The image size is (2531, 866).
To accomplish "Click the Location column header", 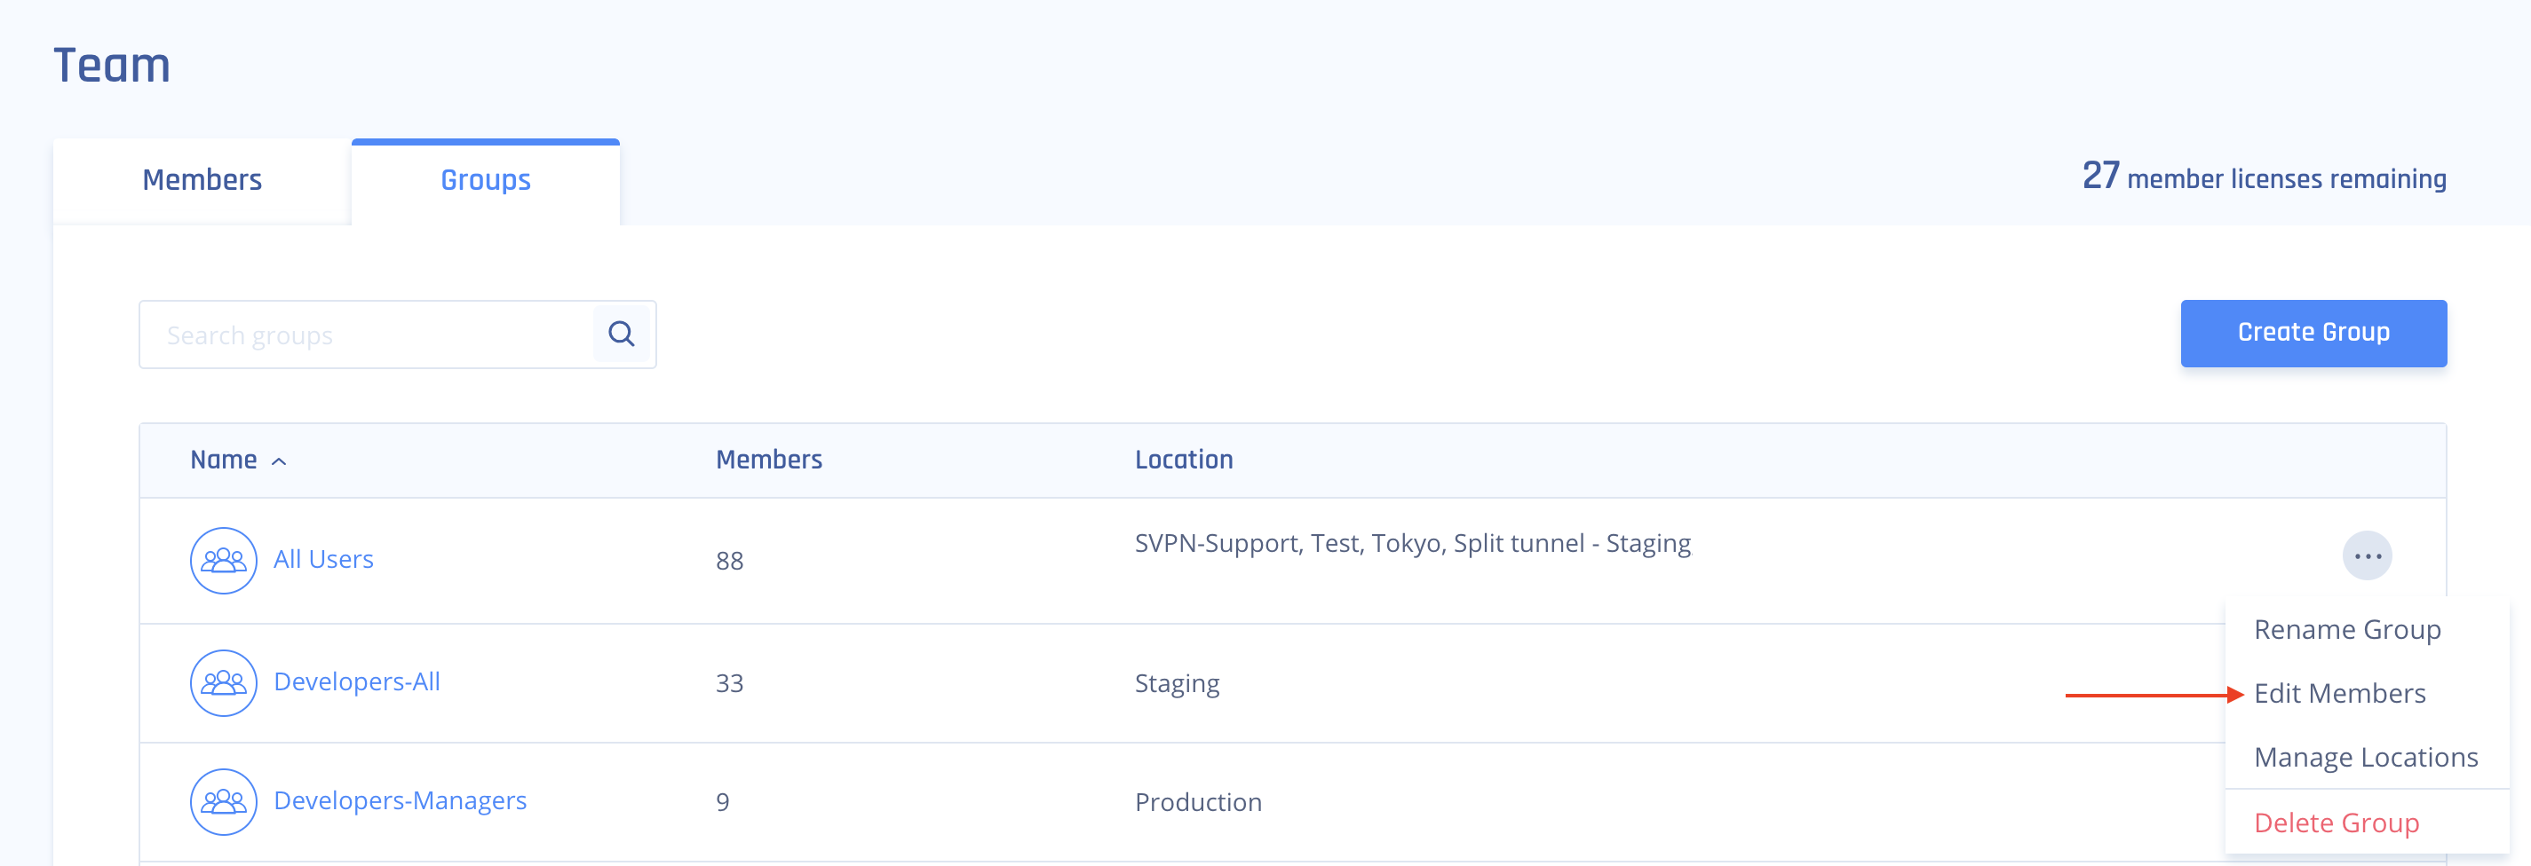I will coord(1183,460).
